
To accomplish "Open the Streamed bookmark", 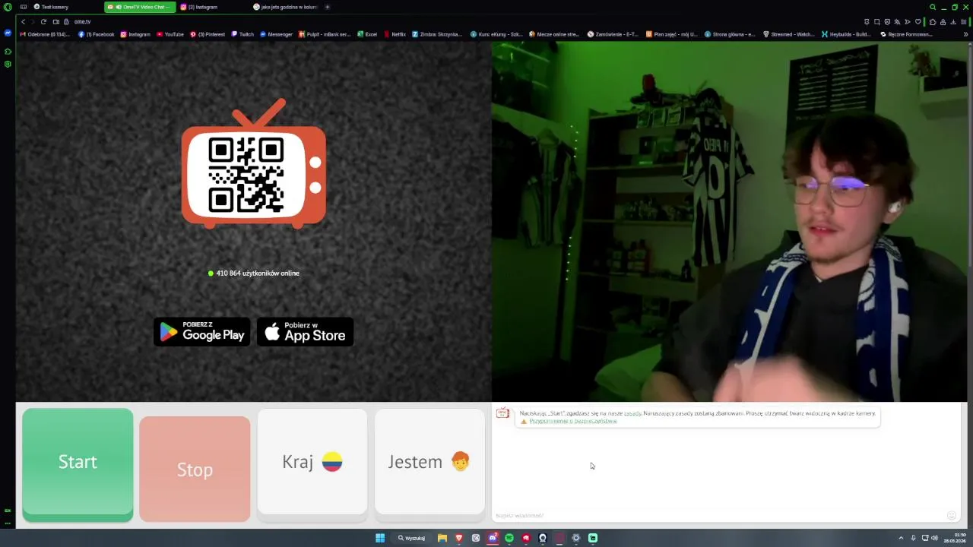I will coord(788,34).
